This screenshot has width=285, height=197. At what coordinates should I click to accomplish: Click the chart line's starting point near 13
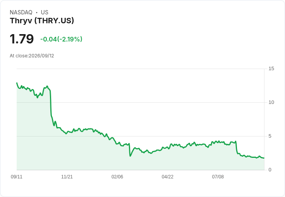tap(17, 83)
